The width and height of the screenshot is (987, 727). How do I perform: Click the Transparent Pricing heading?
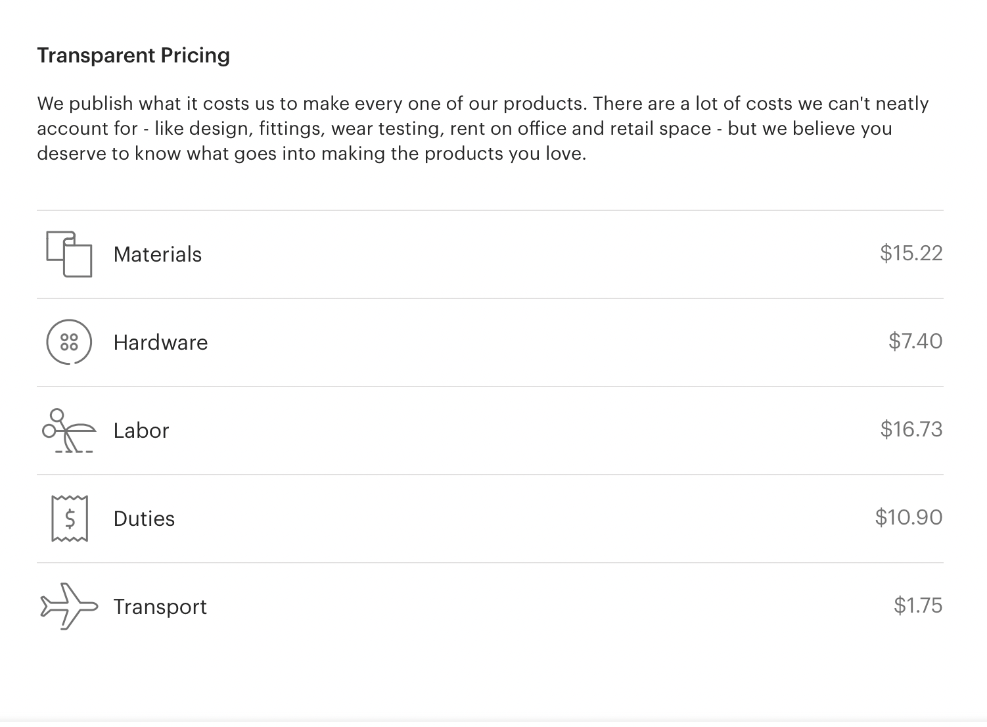pos(133,55)
